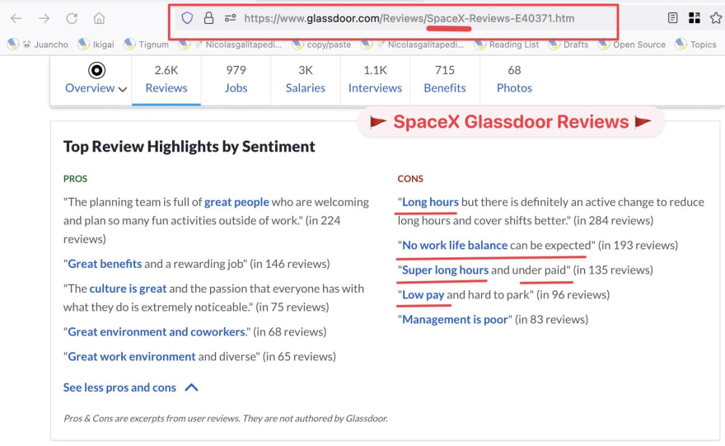Open the shield tracking protection icon

pyautogui.click(x=187, y=18)
